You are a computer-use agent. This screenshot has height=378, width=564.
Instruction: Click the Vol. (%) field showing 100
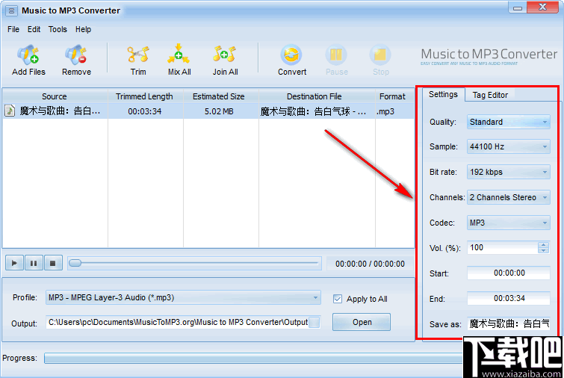503,248
